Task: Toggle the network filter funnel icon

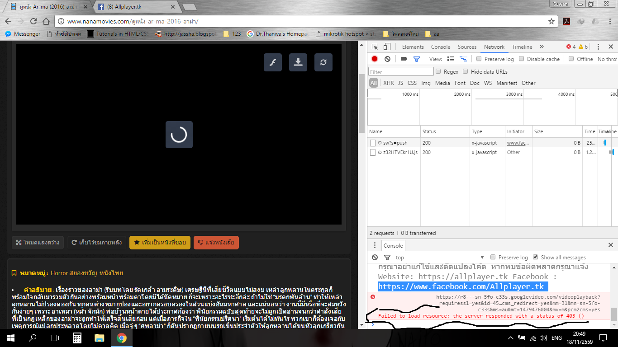Action: point(417,59)
